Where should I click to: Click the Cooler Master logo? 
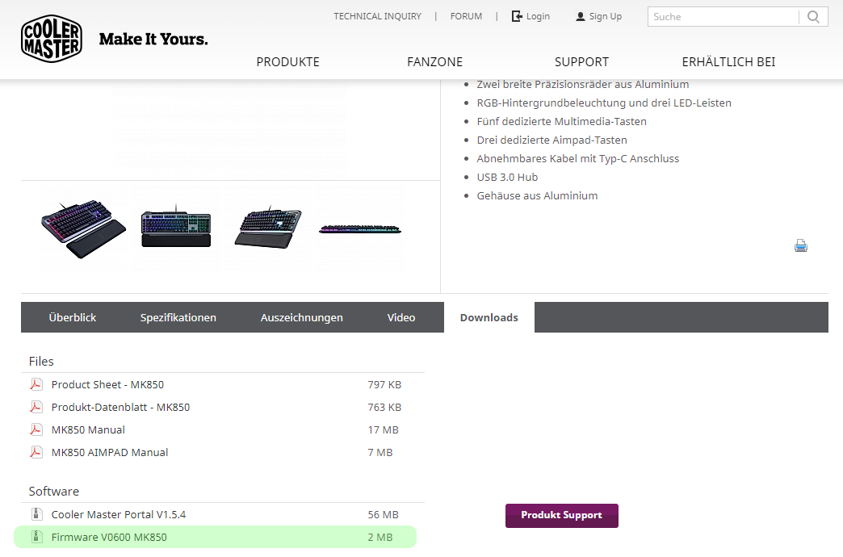(x=52, y=39)
